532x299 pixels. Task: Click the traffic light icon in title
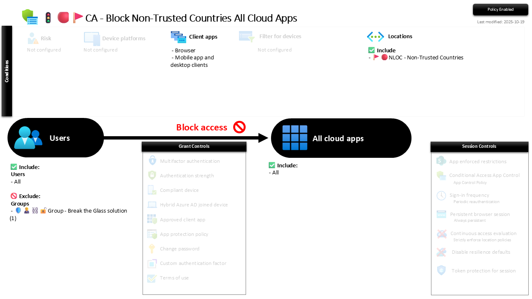pos(48,18)
